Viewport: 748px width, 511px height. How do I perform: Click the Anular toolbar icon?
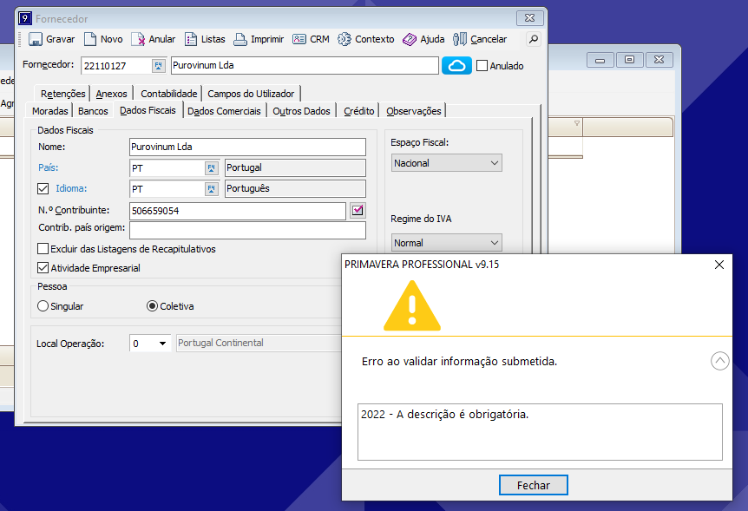tap(138, 40)
